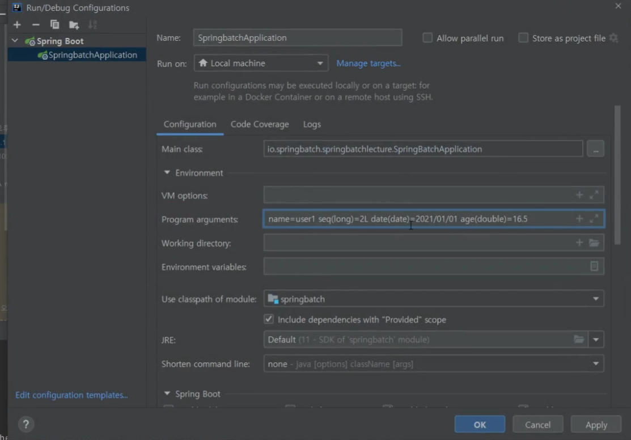Image resolution: width=631 pixels, height=440 pixels.
Task: Open Edit configuration templates link
Action: (x=71, y=395)
